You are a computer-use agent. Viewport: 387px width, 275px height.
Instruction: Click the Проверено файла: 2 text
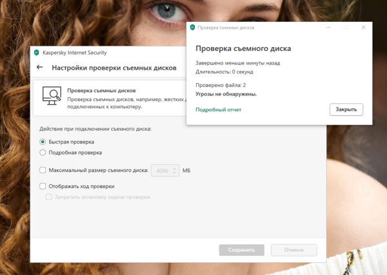[x=221, y=85]
